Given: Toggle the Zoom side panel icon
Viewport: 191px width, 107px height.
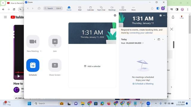Looking at the screenshot, I should [158, 8].
